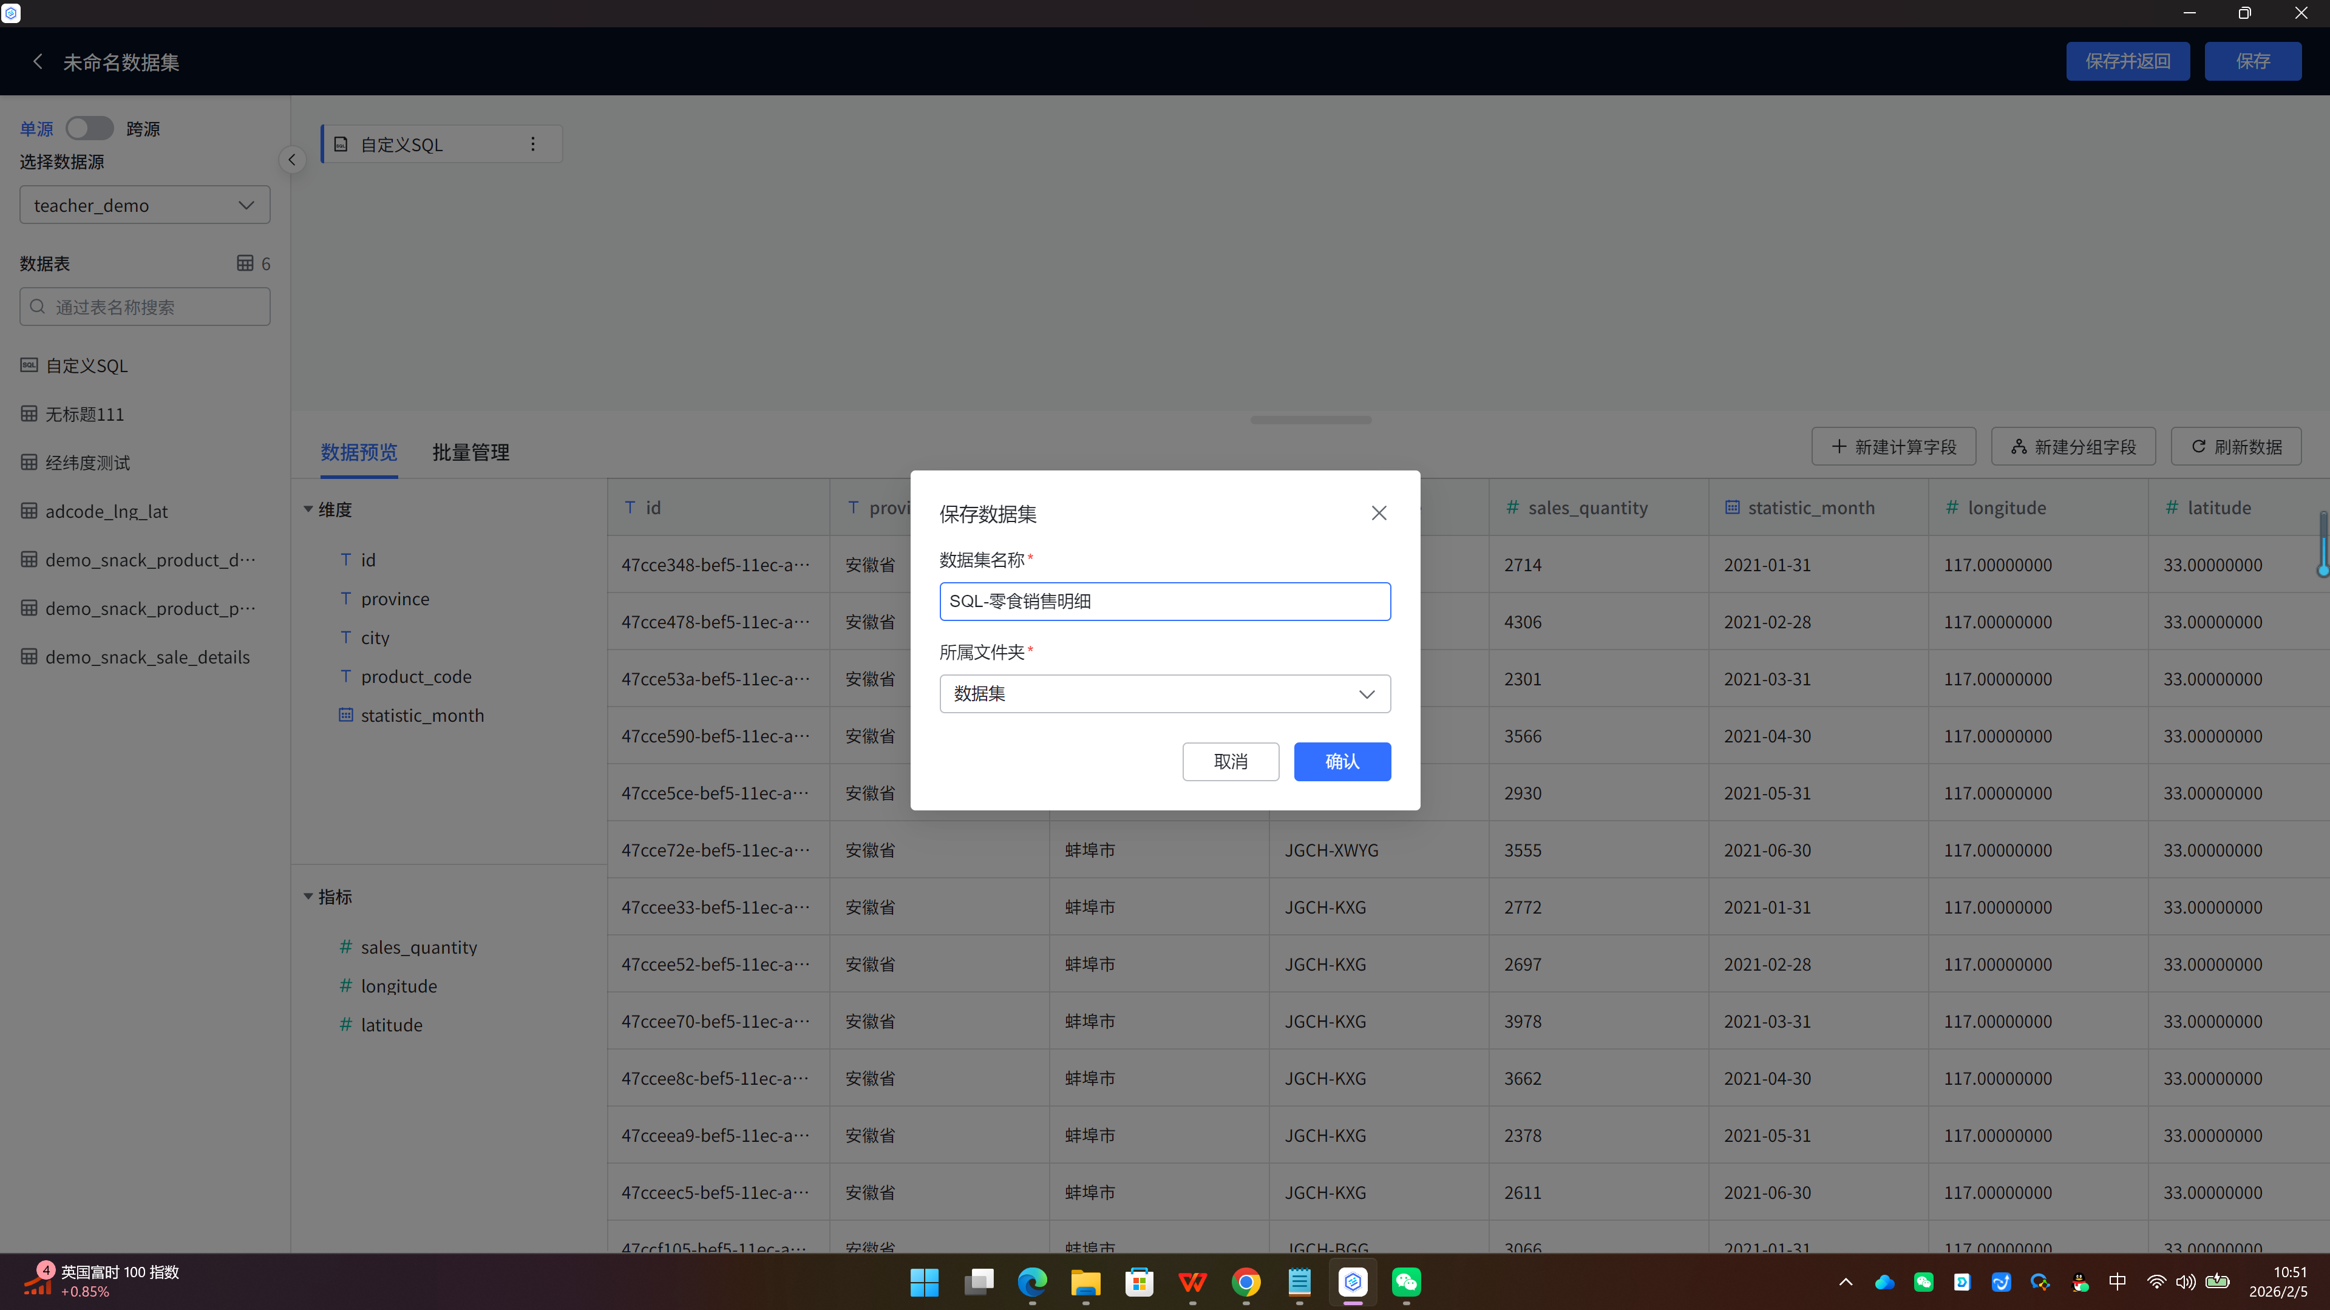Open the three-dot menu on 自定义SQL node
2330x1310 pixels.
[x=533, y=144]
